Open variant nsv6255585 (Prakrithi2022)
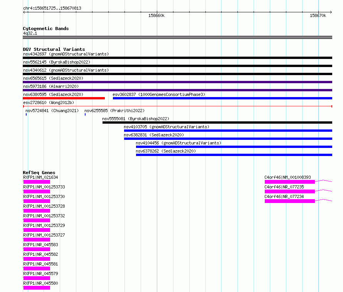 114,111
